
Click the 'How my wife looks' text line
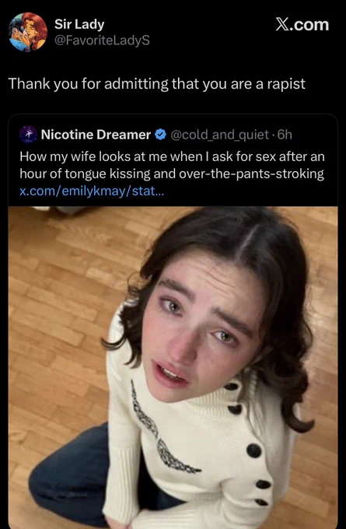pos(170,156)
